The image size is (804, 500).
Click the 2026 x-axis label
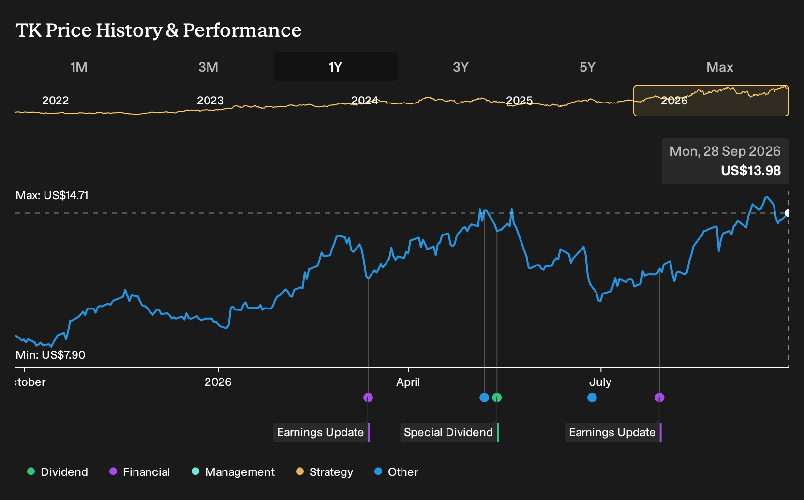coord(218,382)
